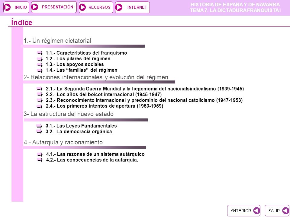Click arrow bullet next to 1.1 Características del franquismo
This screenshot has width=290, height=217.
(40, 53)
